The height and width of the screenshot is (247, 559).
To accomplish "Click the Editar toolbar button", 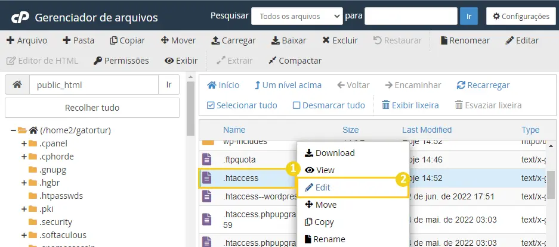I will pyautogui.click(x=522, y=40).
